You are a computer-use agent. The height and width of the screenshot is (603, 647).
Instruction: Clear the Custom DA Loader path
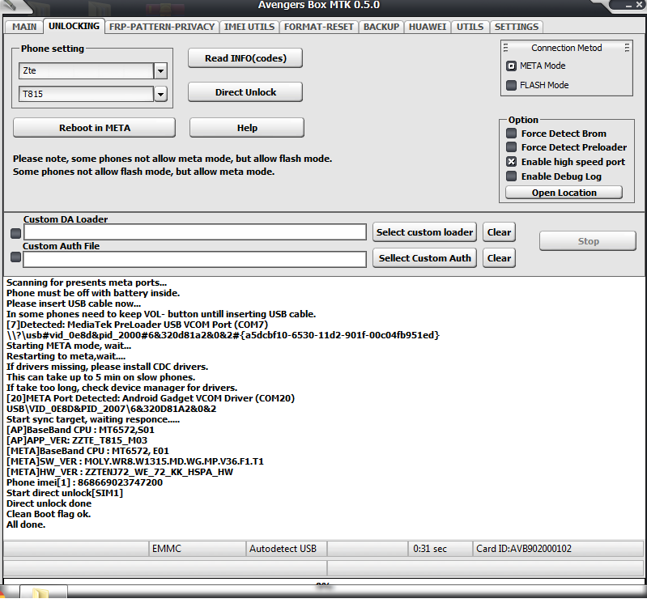[x=499, y=232]
